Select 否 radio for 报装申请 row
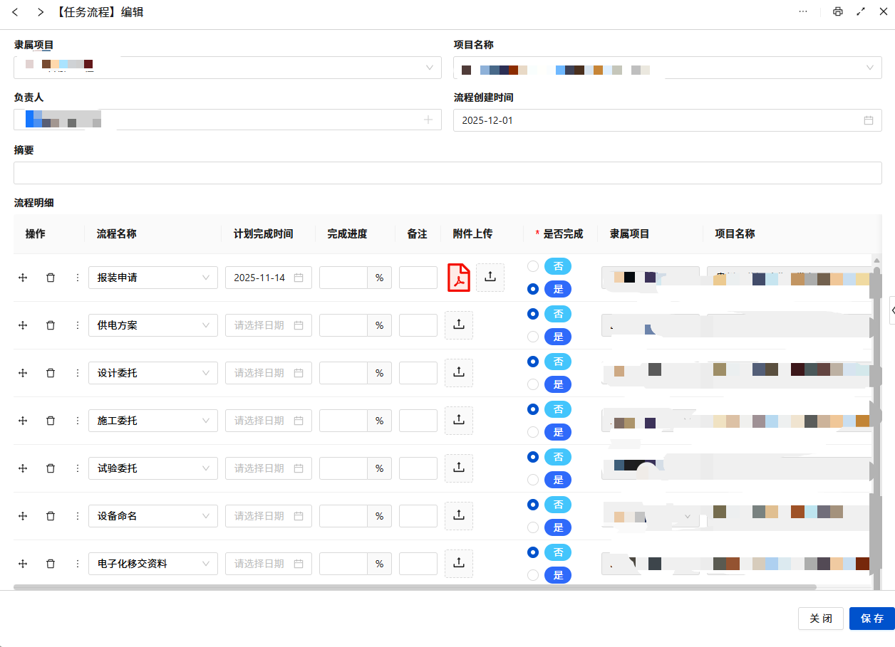 point(533,266)
